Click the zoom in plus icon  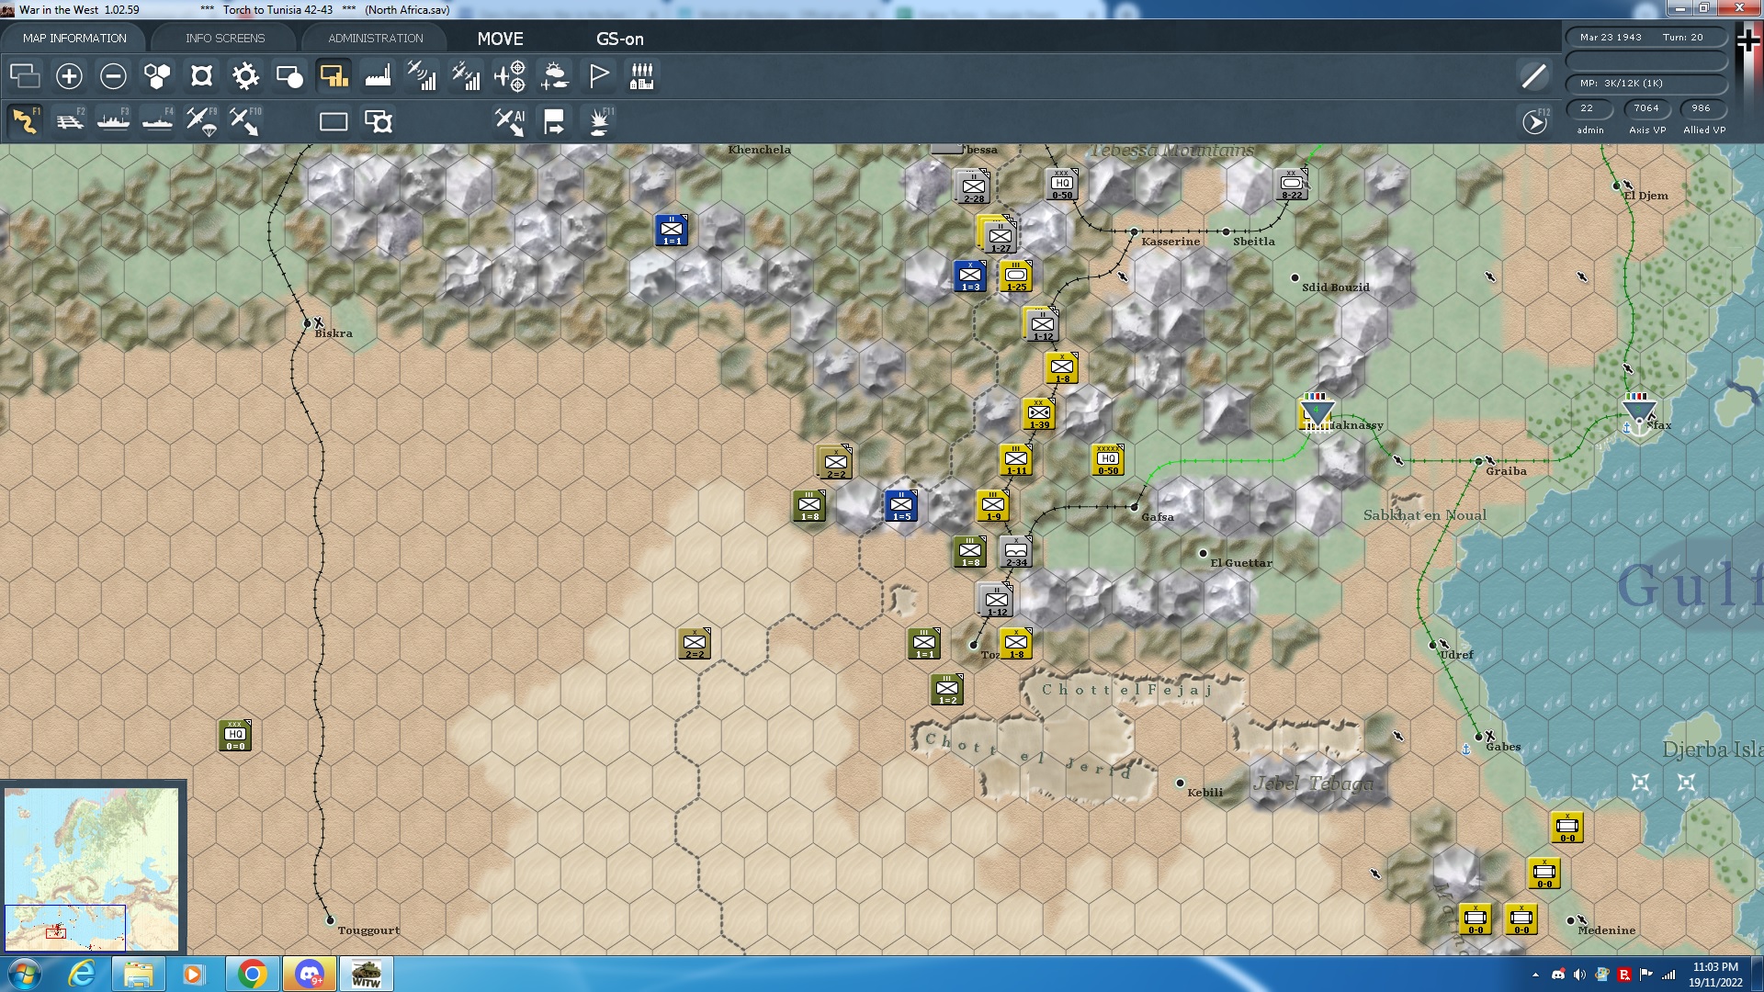(69, 76)
